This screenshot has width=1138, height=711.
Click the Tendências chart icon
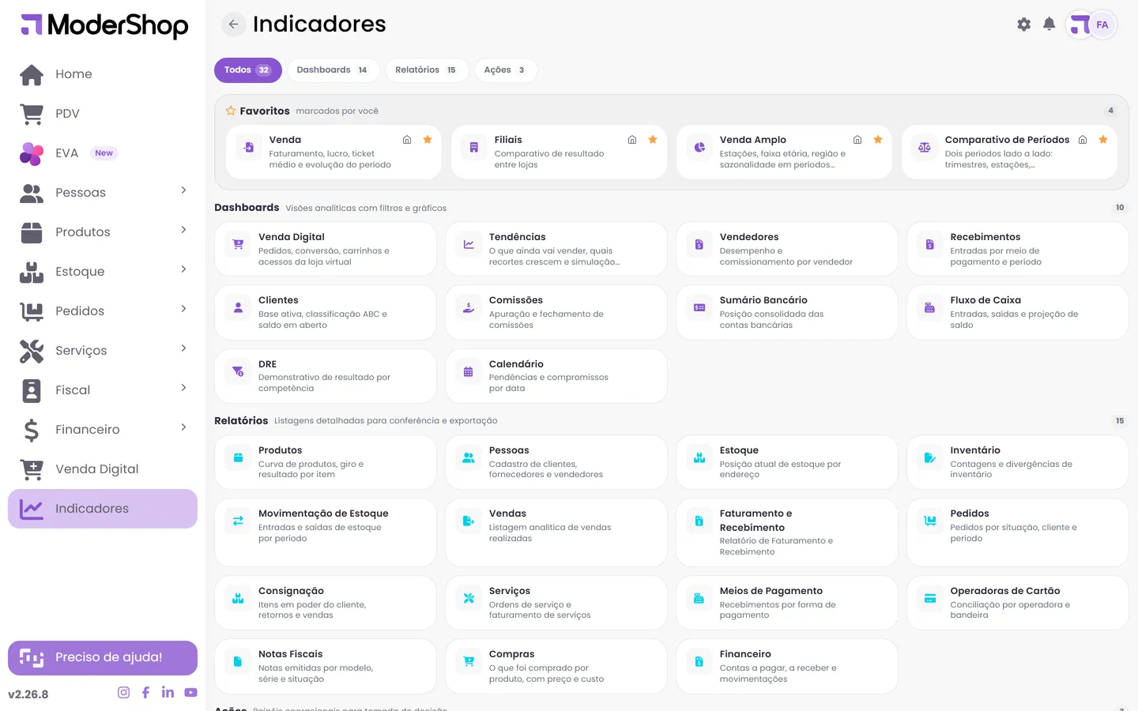[469, 245]
